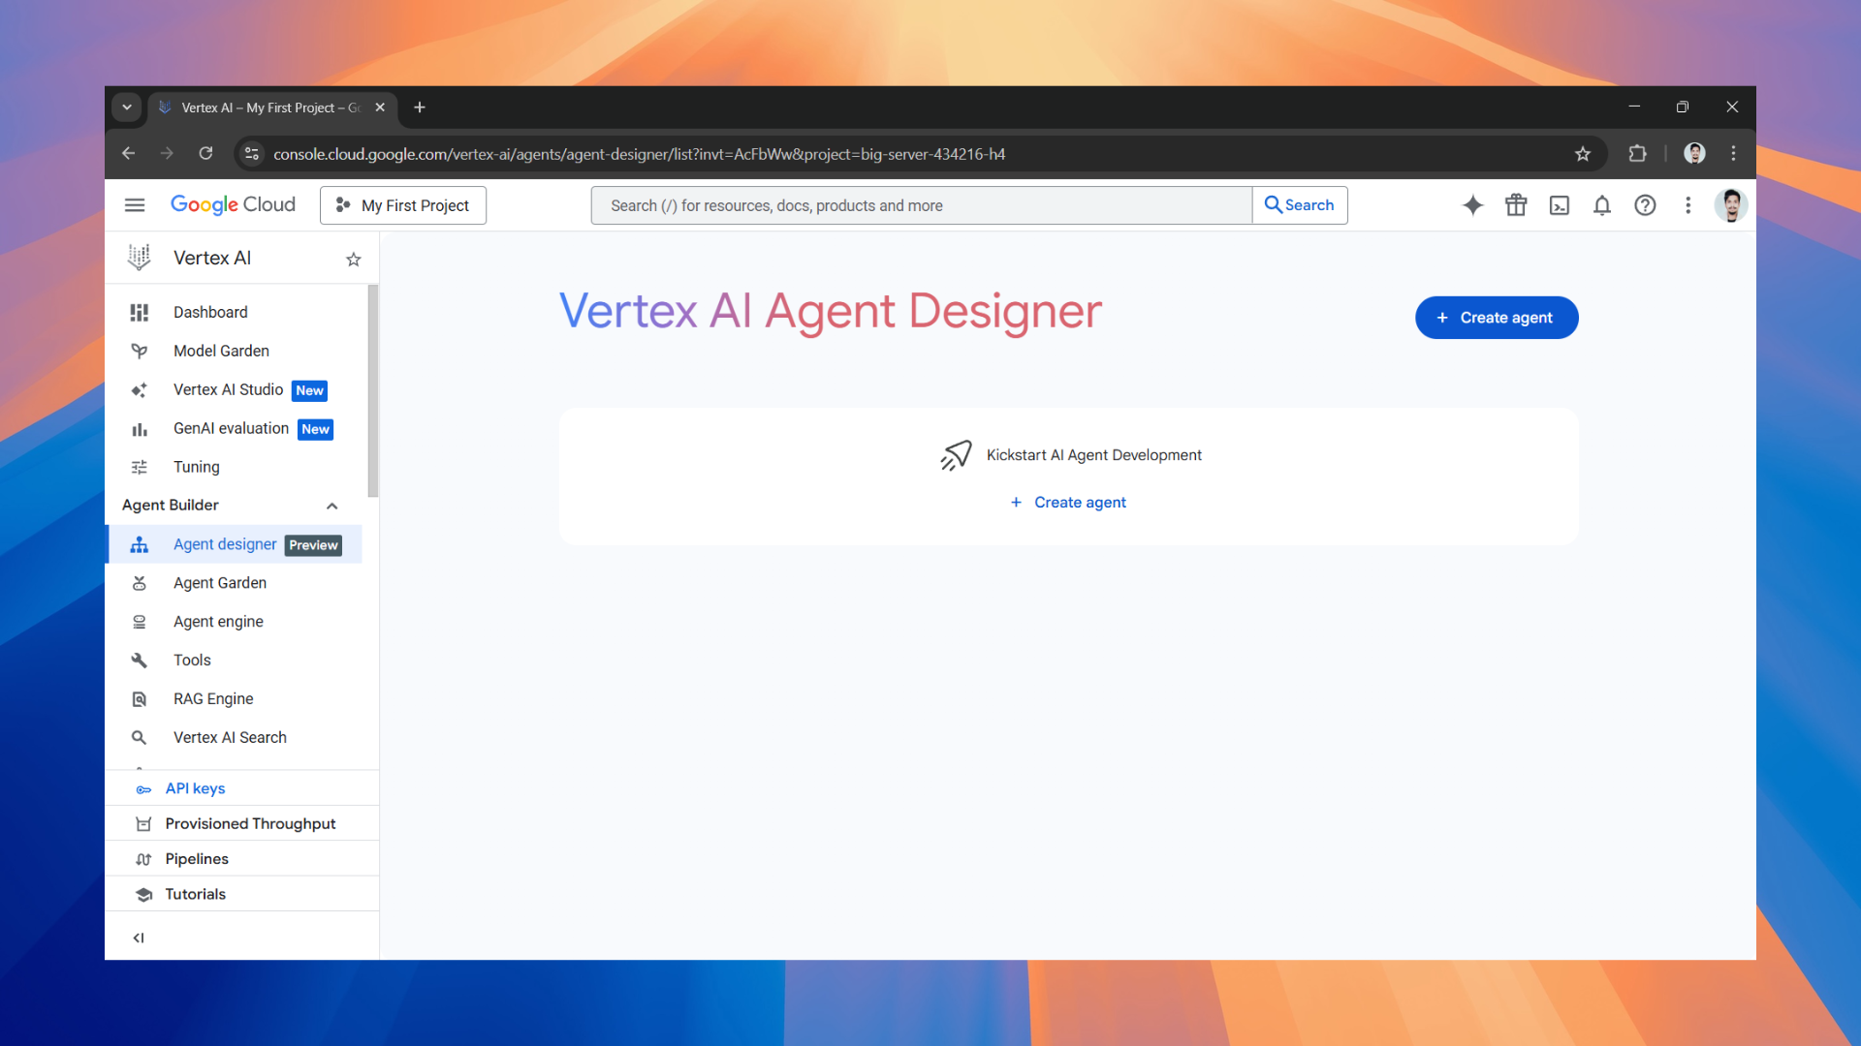Open the free trial gift icon
Viewport: 1861px width, 1046px height.
[1516, 205]
